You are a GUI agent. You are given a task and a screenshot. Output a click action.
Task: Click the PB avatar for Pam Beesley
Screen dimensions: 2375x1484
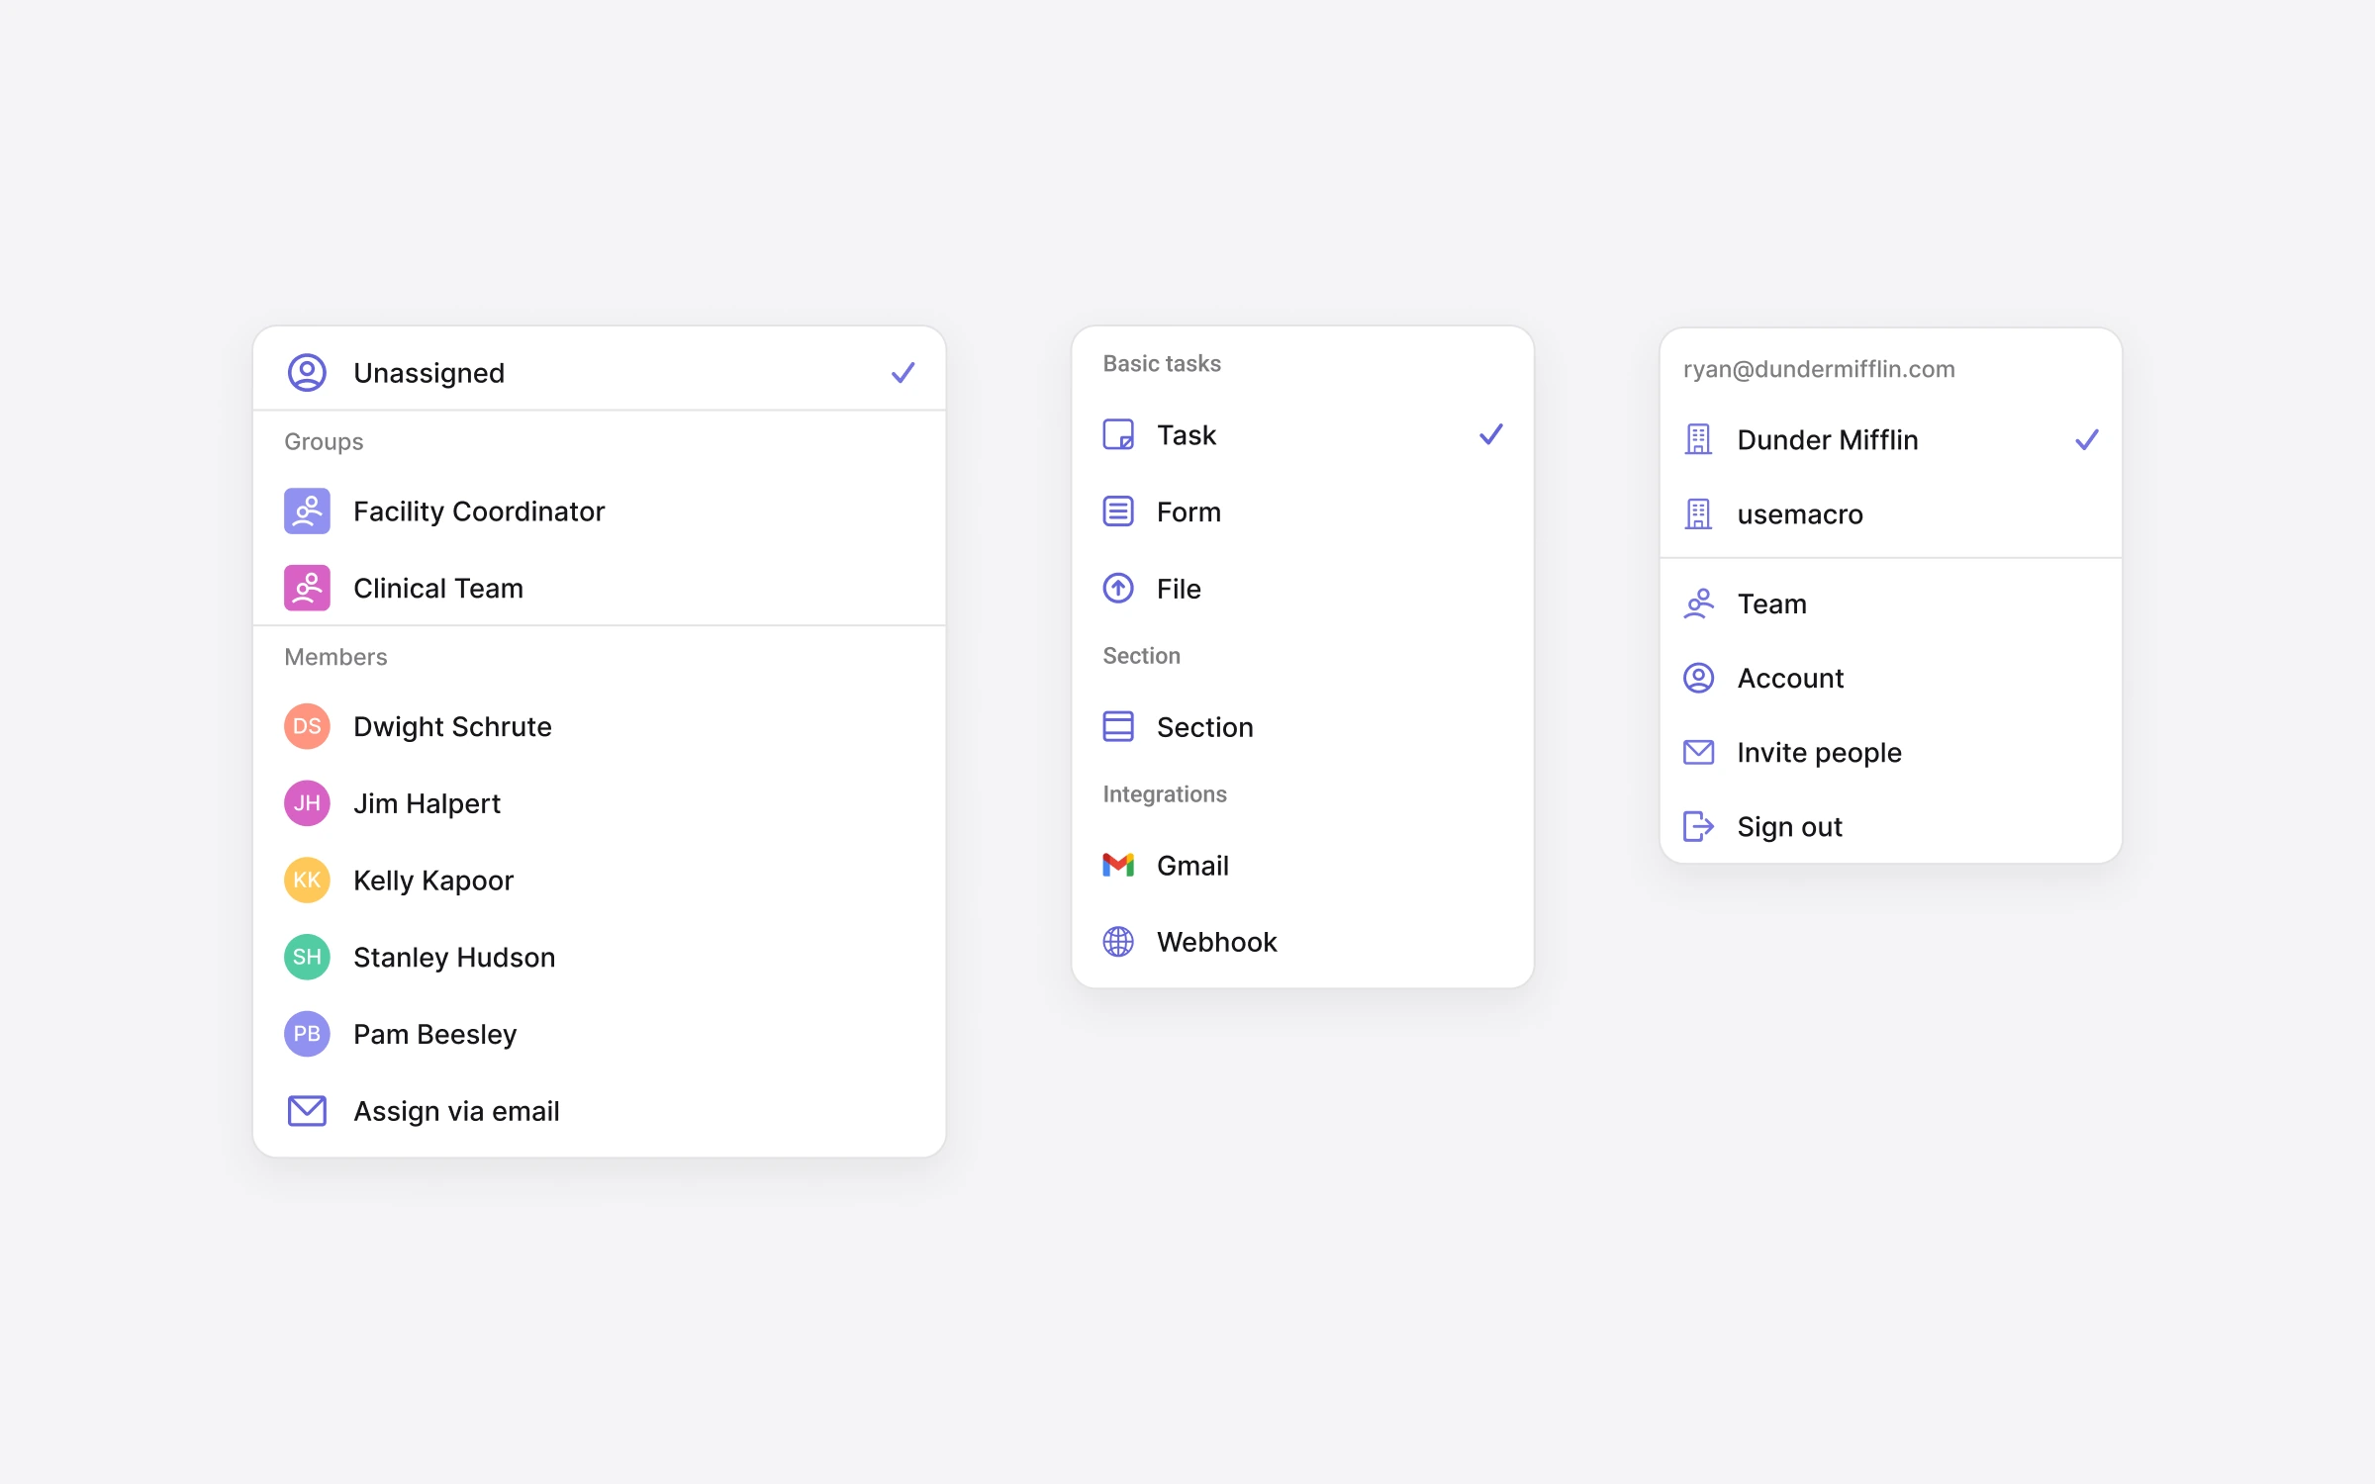pos(307,1034)
